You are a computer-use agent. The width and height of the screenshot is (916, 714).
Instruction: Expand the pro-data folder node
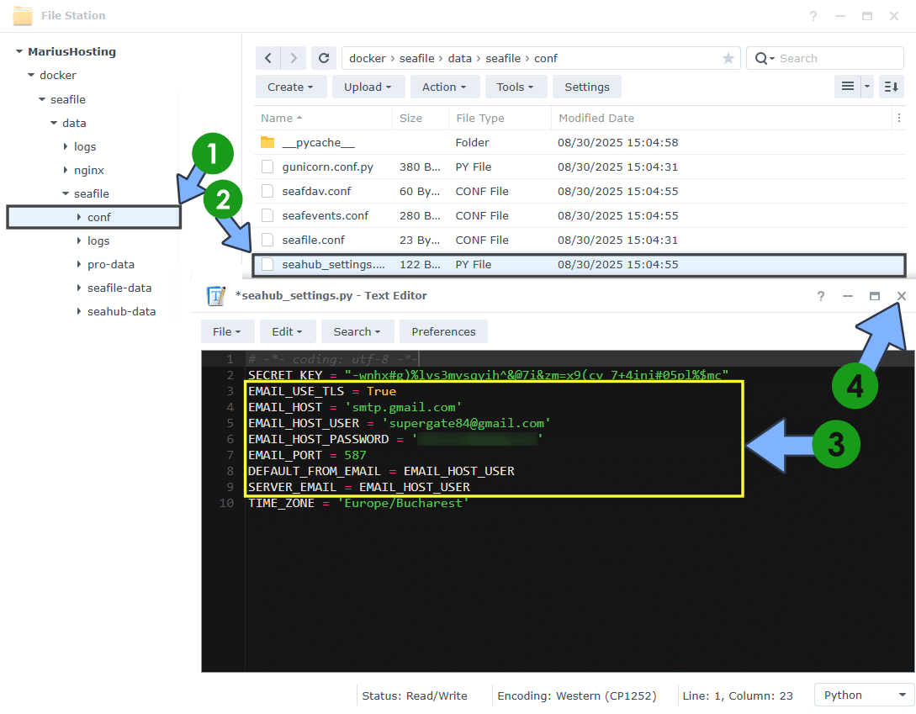[79, 264]
